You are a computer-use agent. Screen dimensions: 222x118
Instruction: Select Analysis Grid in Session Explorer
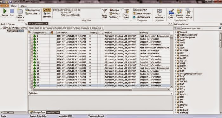point(15,31)
